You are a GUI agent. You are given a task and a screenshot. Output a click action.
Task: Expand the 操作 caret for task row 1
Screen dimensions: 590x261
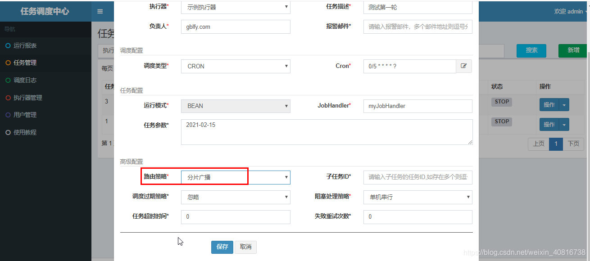(x=564, y=125)
